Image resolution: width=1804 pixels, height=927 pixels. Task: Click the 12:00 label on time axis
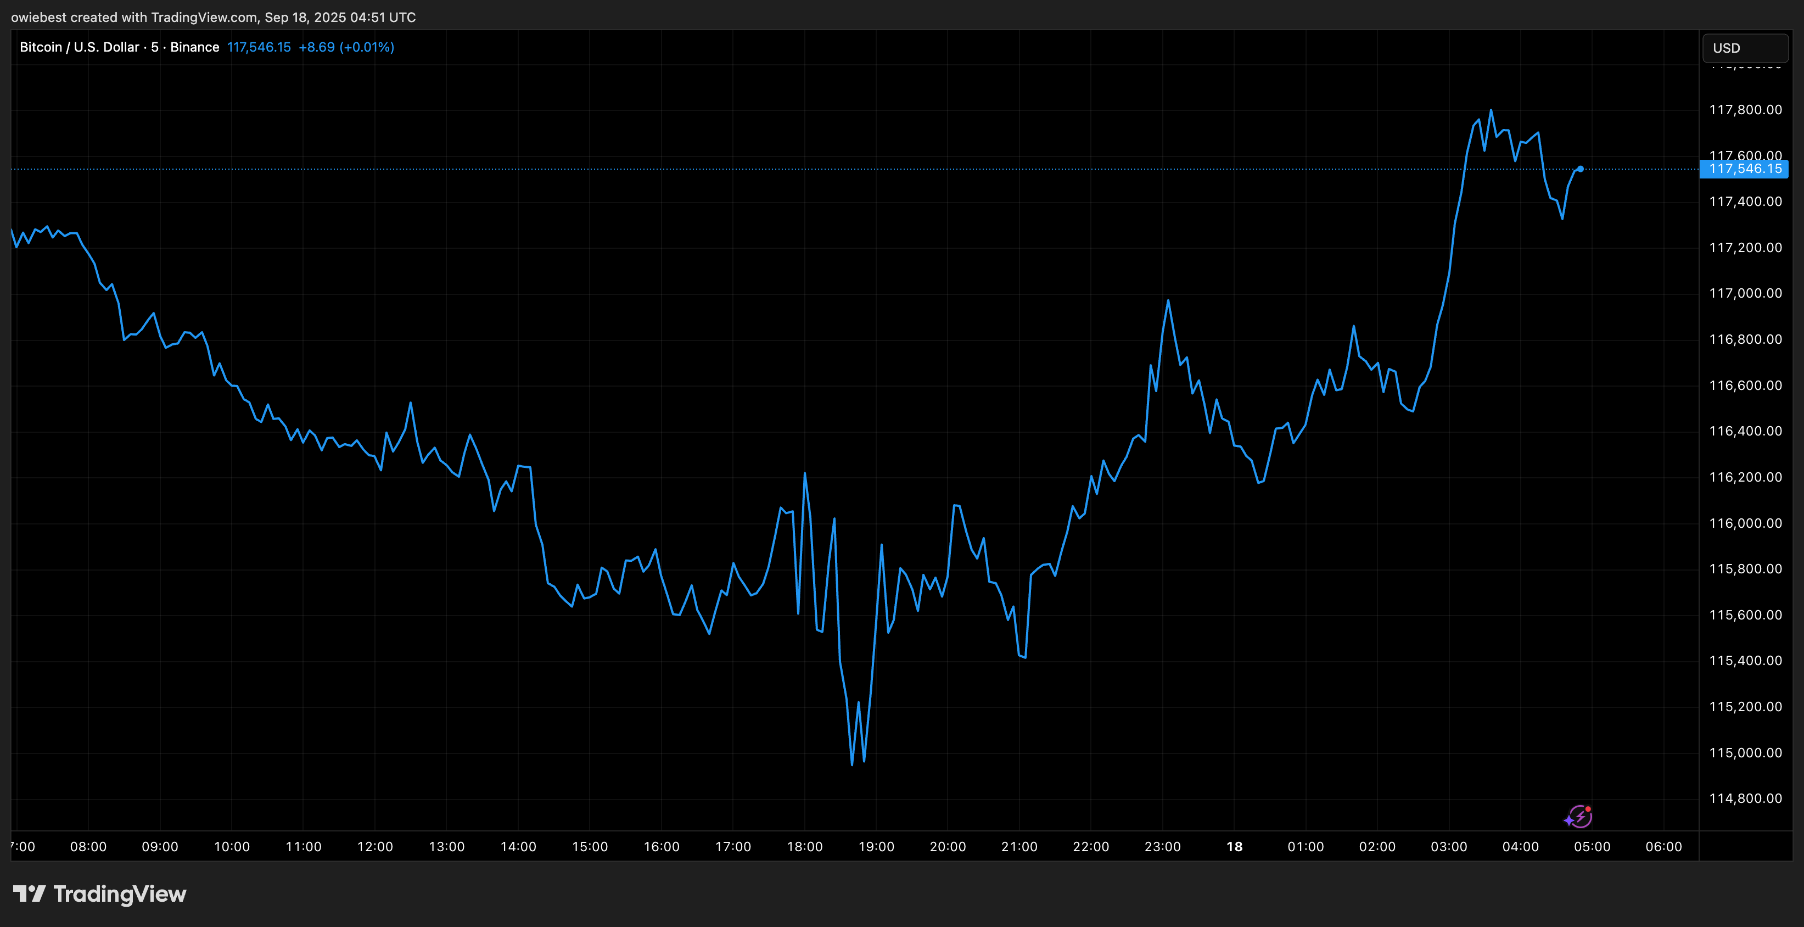tap(374, 846)
